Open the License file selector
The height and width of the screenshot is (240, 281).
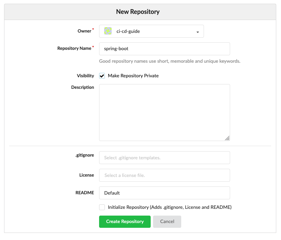click(x=164, y=175)
